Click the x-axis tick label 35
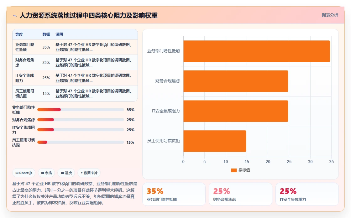This screenshot has width=351, height=218. tap(331, 162)
